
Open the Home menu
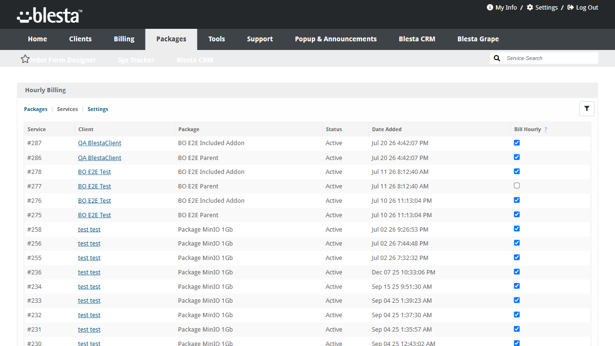(x=37, y=39)
